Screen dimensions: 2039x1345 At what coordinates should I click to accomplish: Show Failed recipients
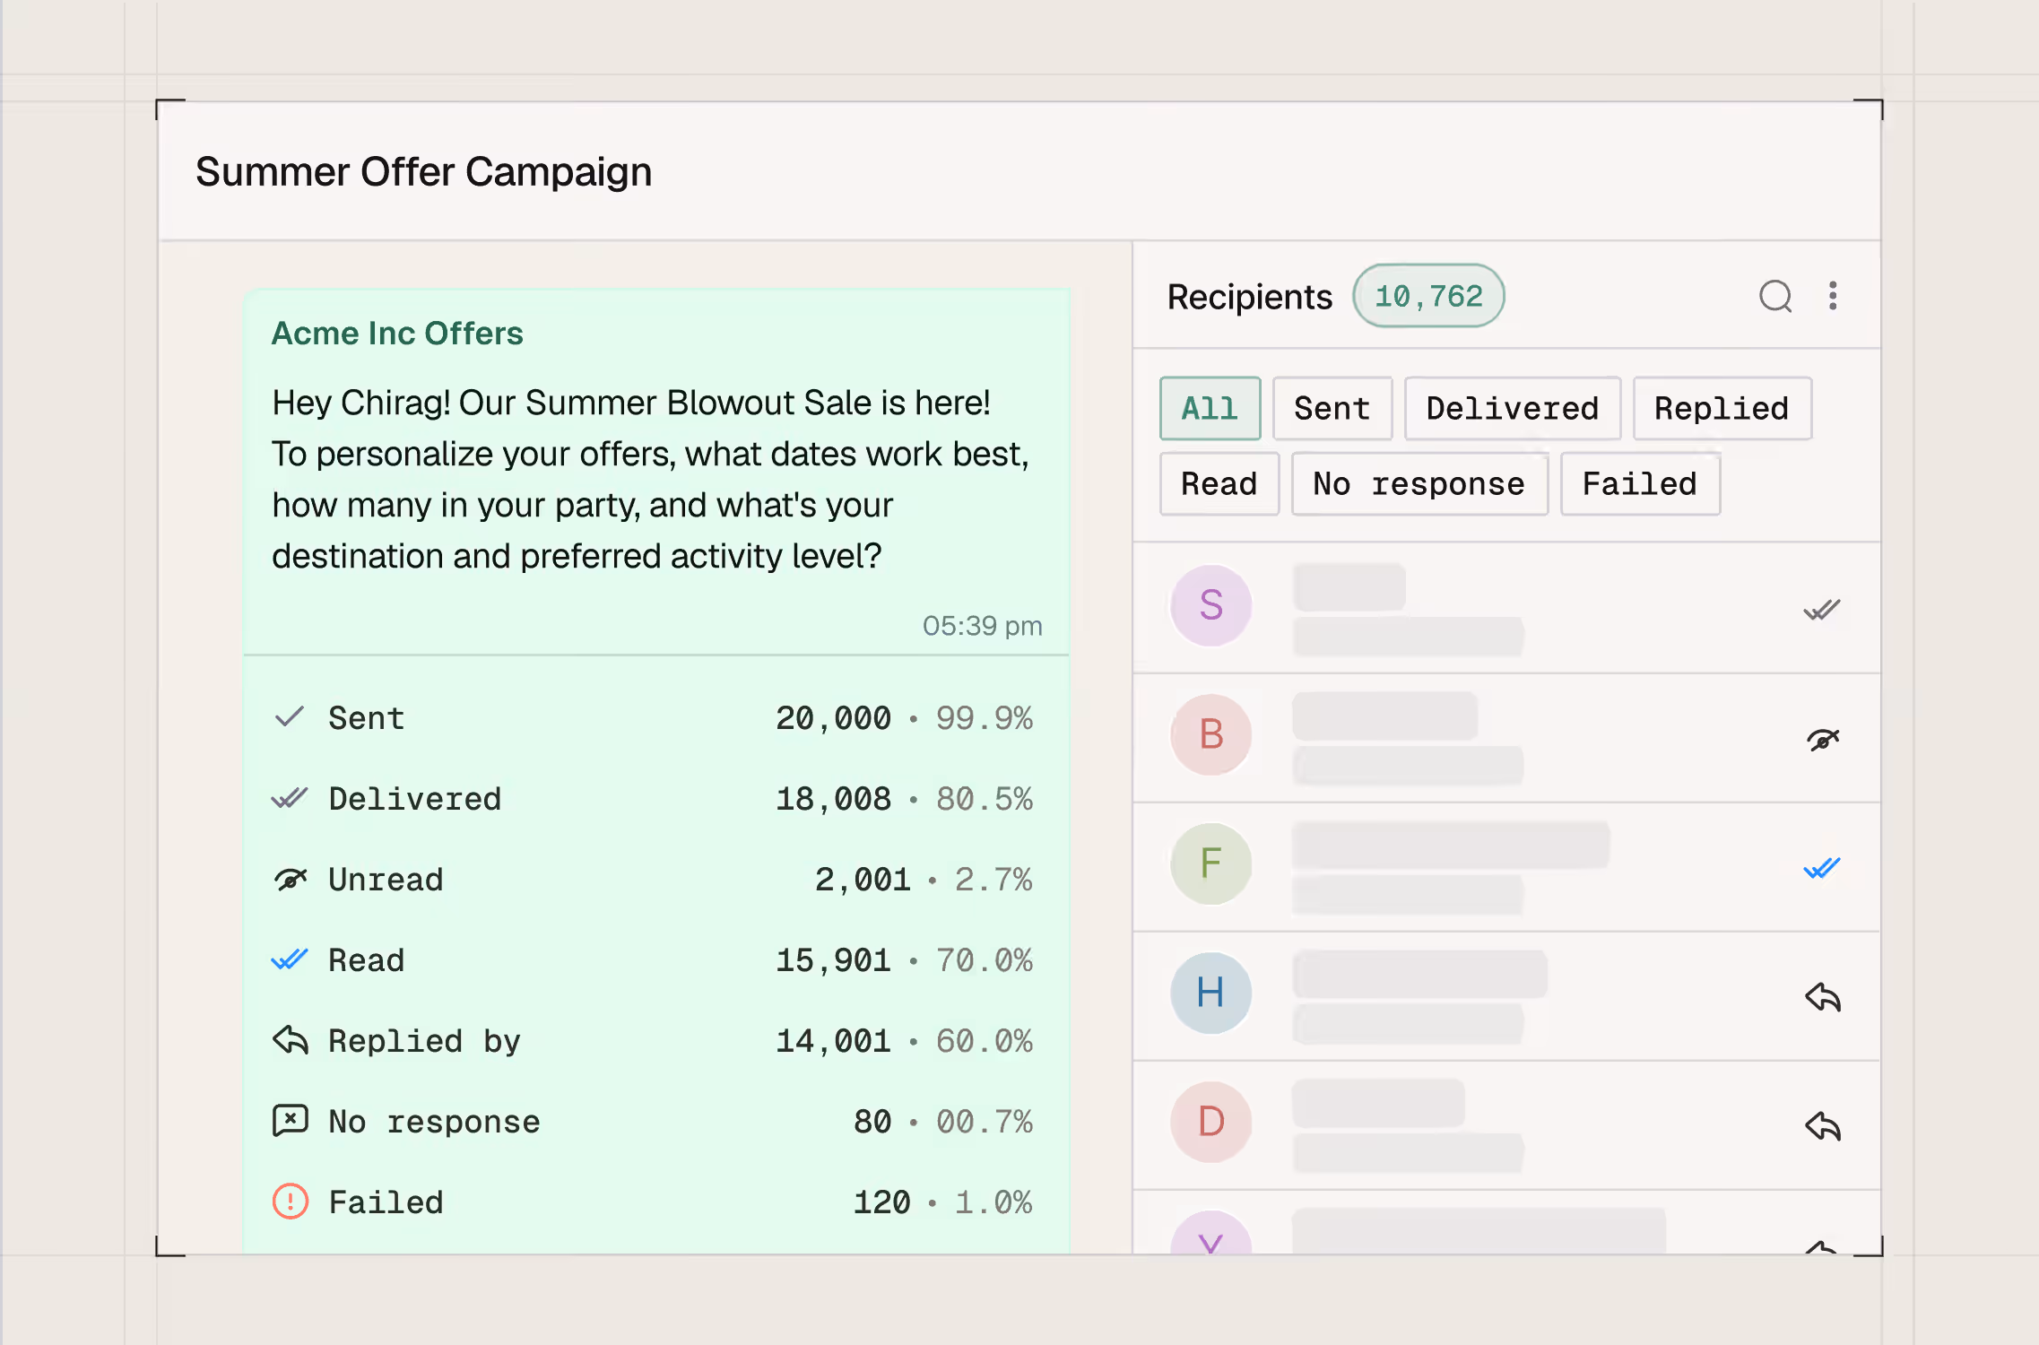[1639, 484]
